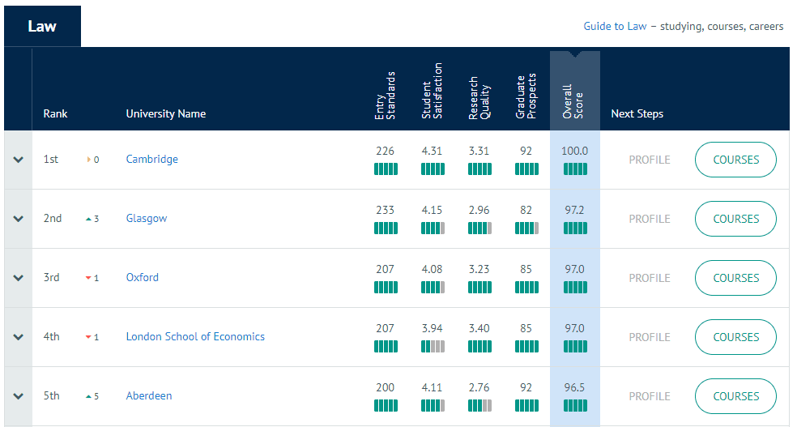Click Cambridge's overall score bar indicator
The height and width of the screenshot is (427, 797).
click(x=575, y=169)
